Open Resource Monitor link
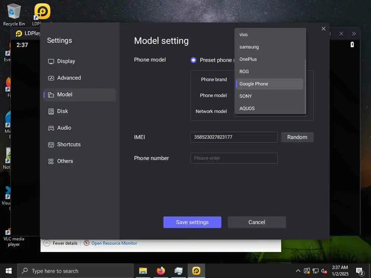This screenshot has width=371, height=278. (x=114, y=243)
